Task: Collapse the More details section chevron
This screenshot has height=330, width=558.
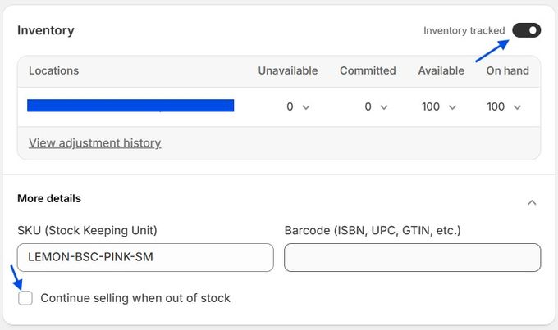Action: [x=532, y=202]
